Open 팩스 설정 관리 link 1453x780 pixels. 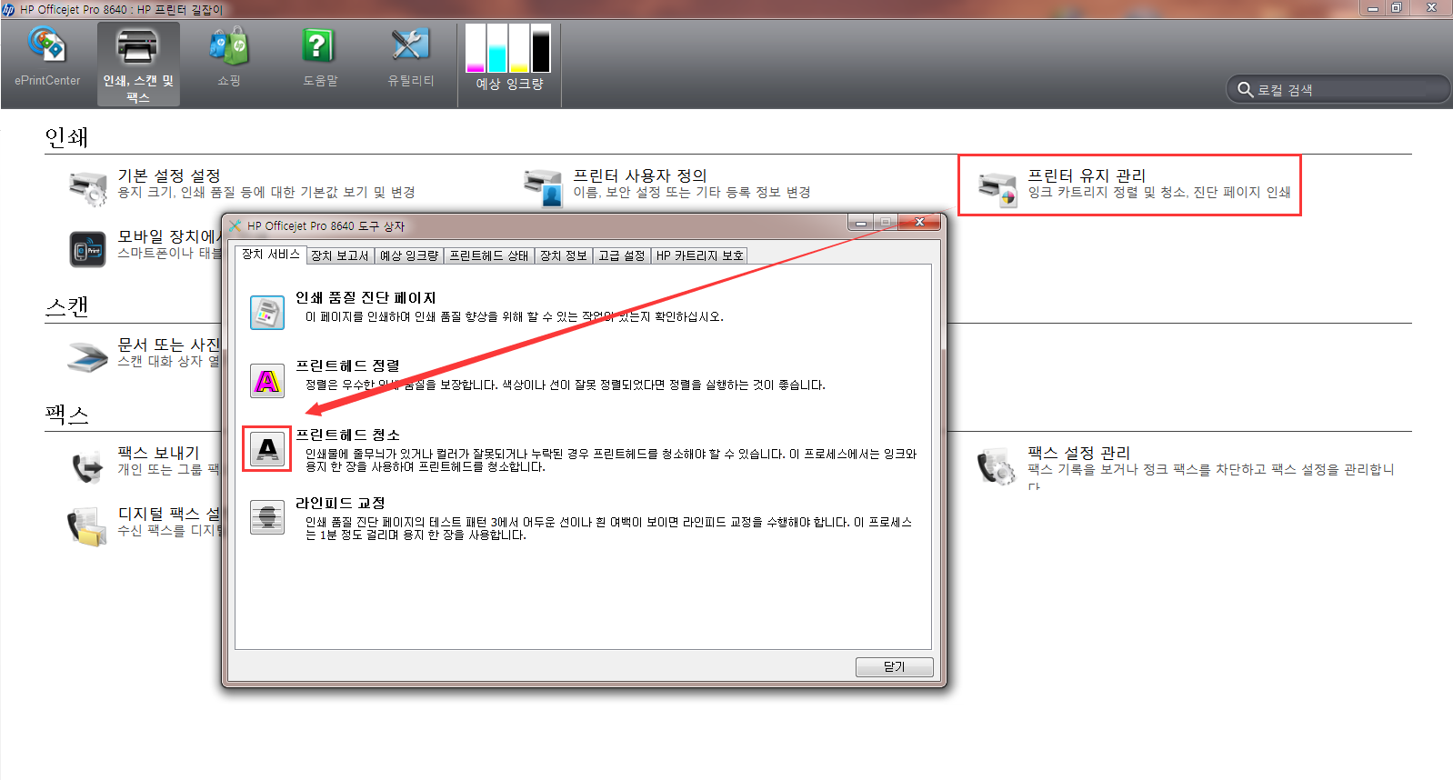[1079, 453]
